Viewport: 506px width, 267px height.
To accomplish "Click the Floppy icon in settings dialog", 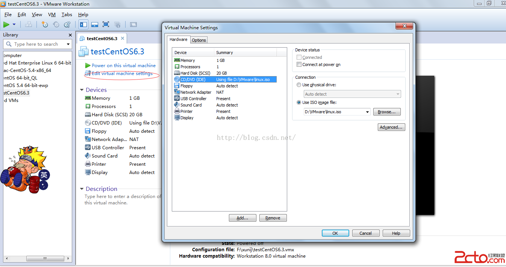I will point(177,86).
